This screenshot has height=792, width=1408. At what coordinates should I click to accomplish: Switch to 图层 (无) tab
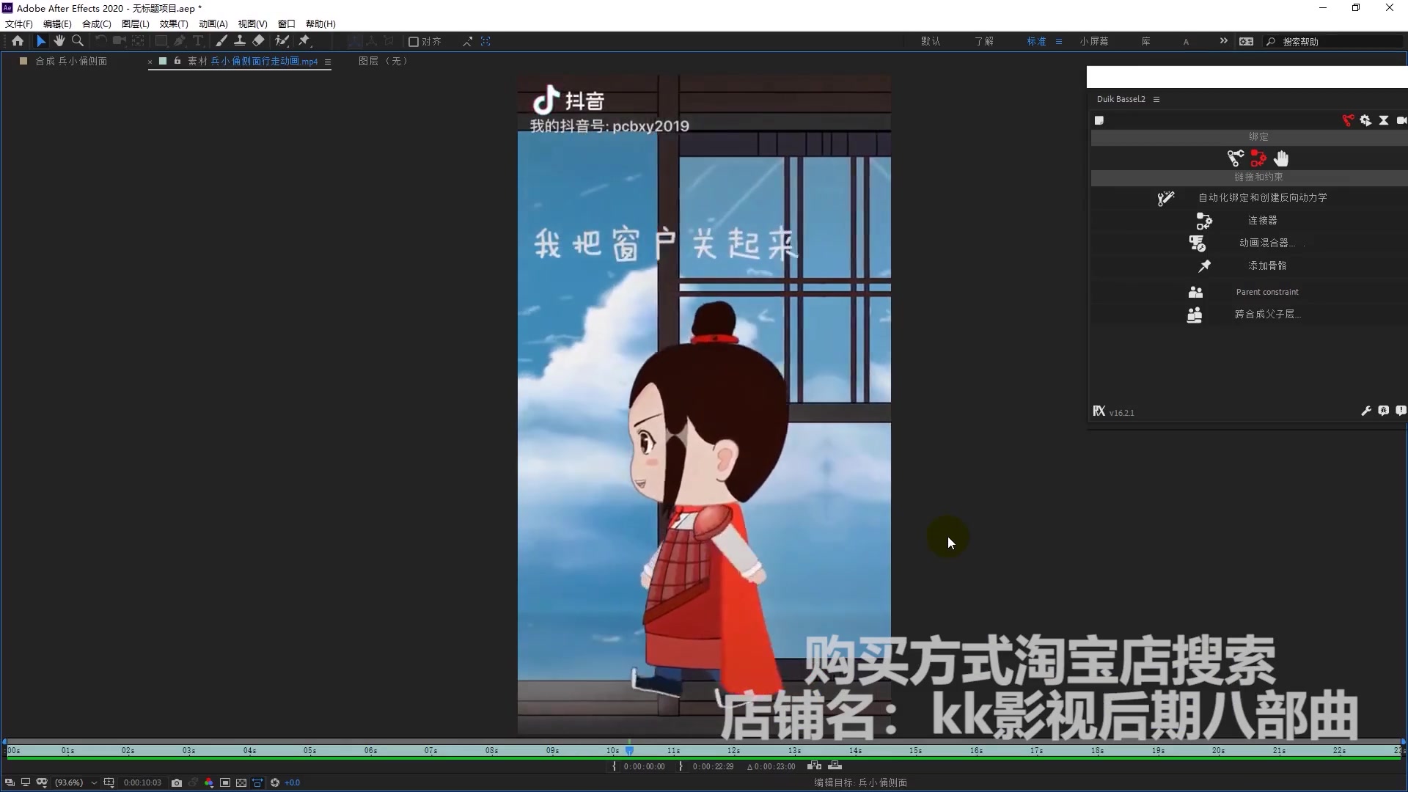[383, 61]
